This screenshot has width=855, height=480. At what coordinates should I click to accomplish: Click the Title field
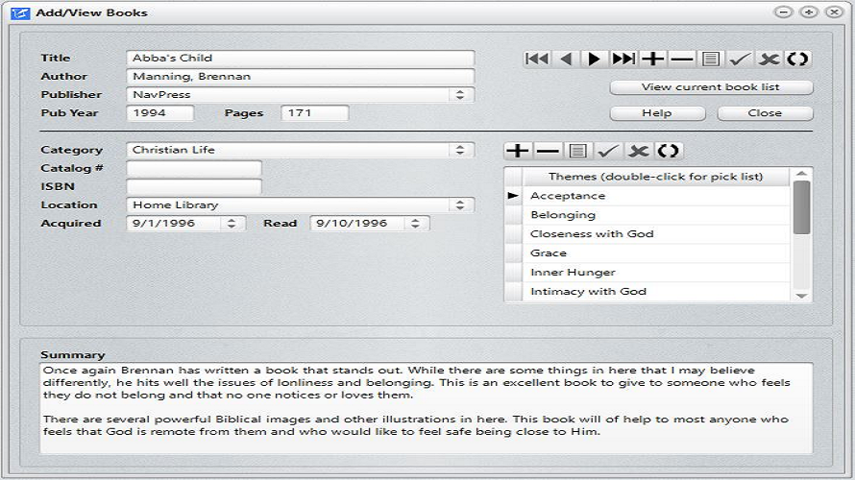click(x=301, y=58)
